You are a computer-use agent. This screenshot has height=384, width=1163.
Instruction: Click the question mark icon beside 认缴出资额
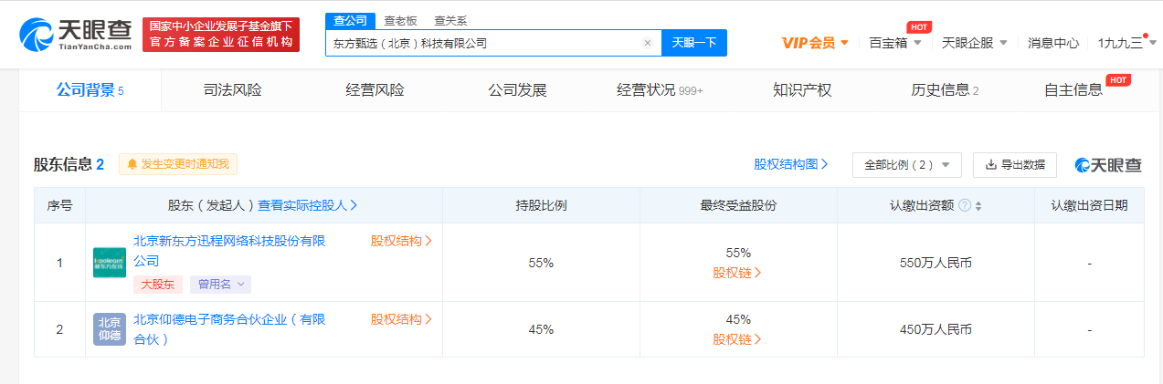tap(965, 205)
